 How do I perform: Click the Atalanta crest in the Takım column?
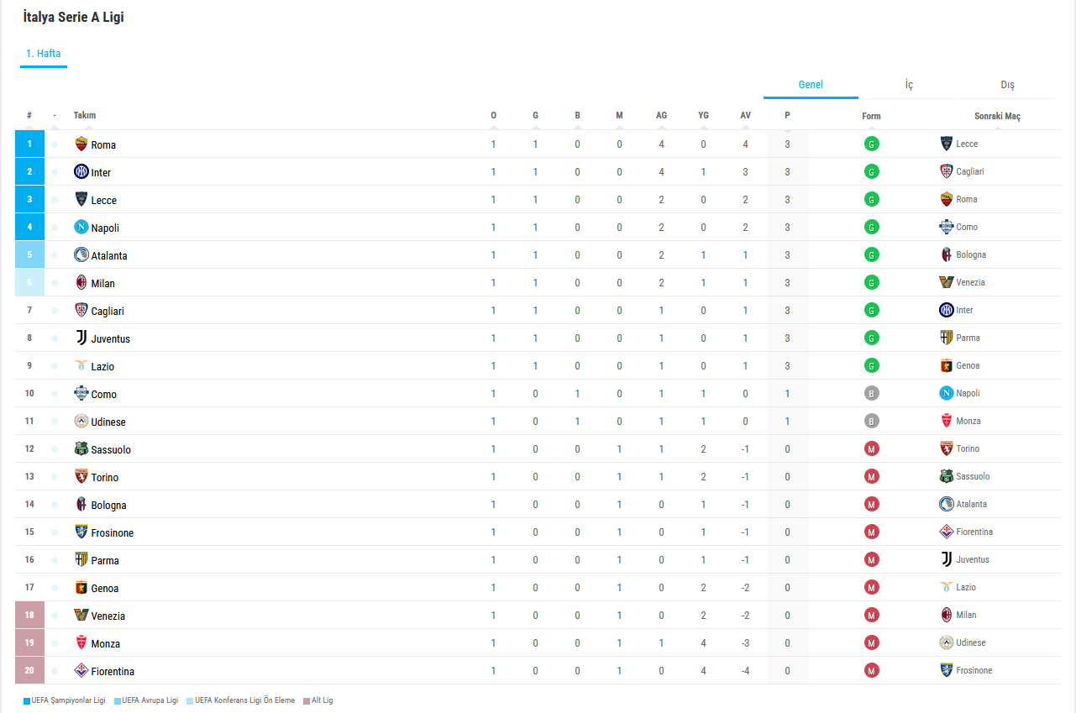[x=81, y=254]
